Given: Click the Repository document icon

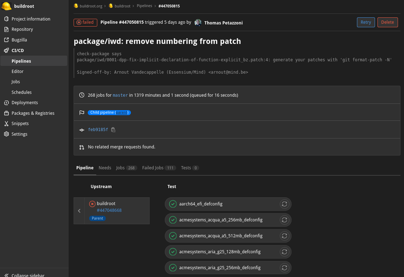Looking at the screenshot, I should (6, 29).
